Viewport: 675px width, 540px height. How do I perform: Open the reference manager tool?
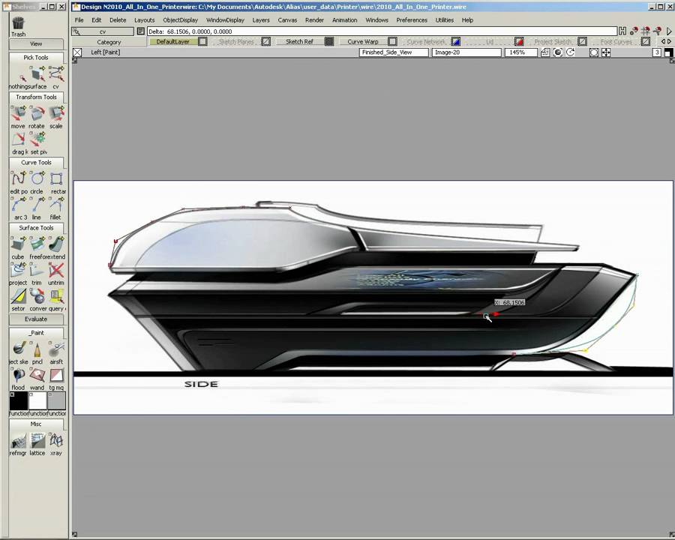click(x=18, y=440)
